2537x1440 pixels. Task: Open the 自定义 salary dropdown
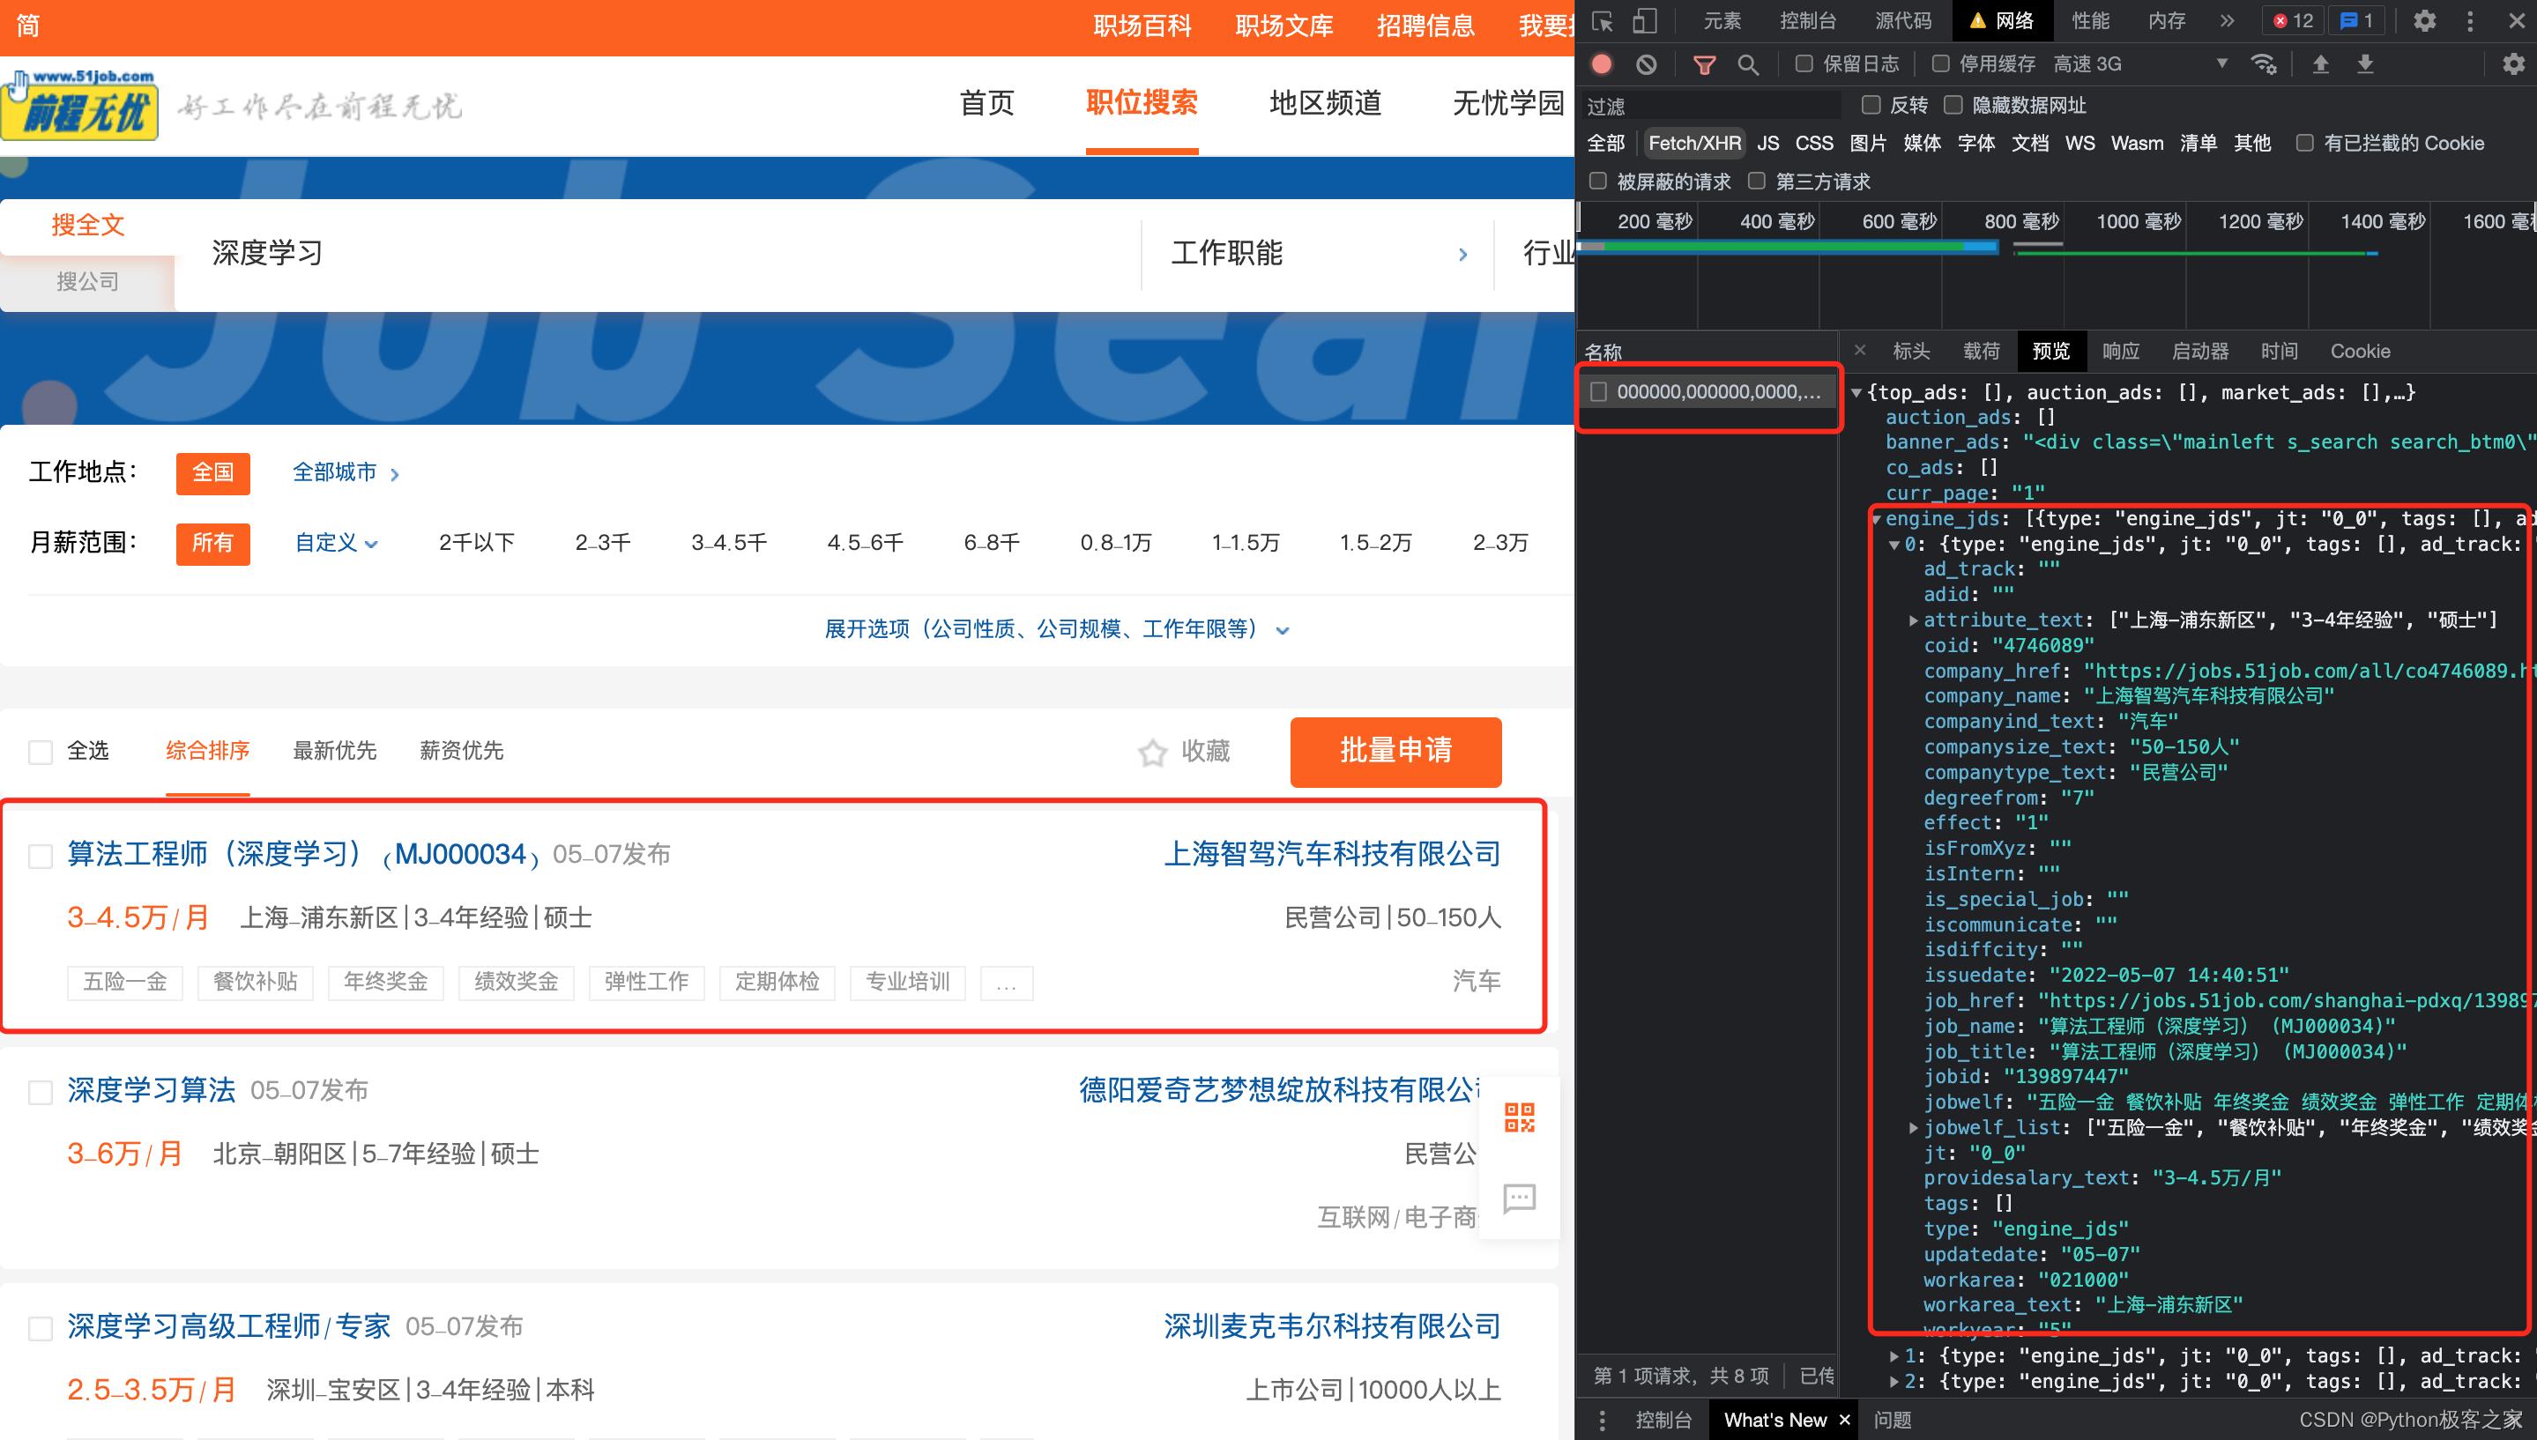(x=336, y=543)
